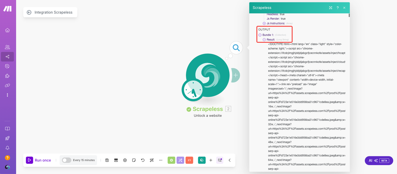Viewport: 397px width, 174px height.
Task: Open the Notes icon in the toolbar
Action: coord(134,160)
